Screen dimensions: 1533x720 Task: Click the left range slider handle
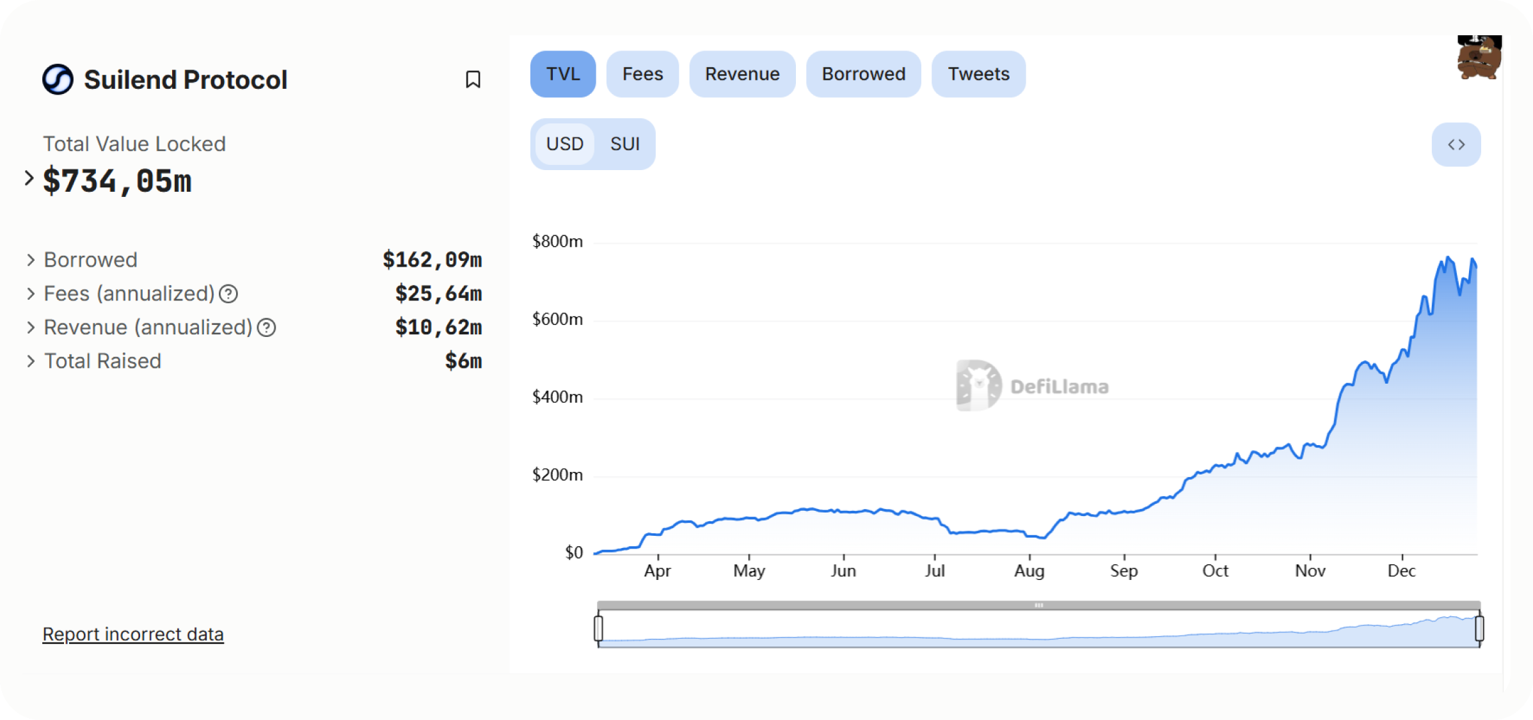[598, 628]
